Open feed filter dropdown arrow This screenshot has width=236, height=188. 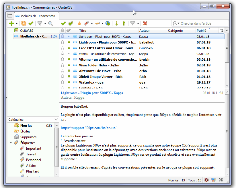click(x=45, y=23)
